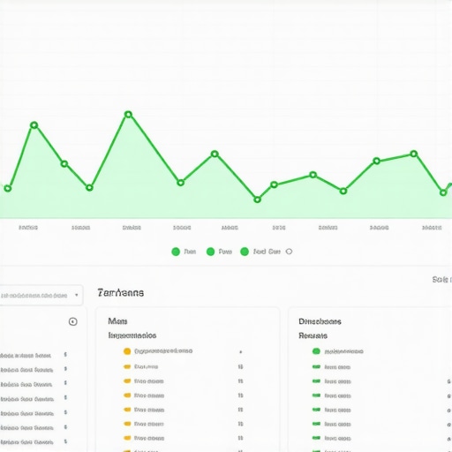Toggle the third green legend dot
The height and width of the screenshot is (452, 452).
[x=245, y=252]
